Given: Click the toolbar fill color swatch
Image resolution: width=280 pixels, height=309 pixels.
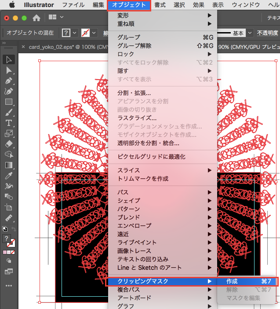Looking at the screenshot, I should 6,238.
